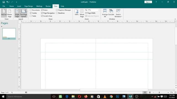Click the vertical scrollbar down arrow
This screenshot has width=177, height=99.
pos(176,83)
